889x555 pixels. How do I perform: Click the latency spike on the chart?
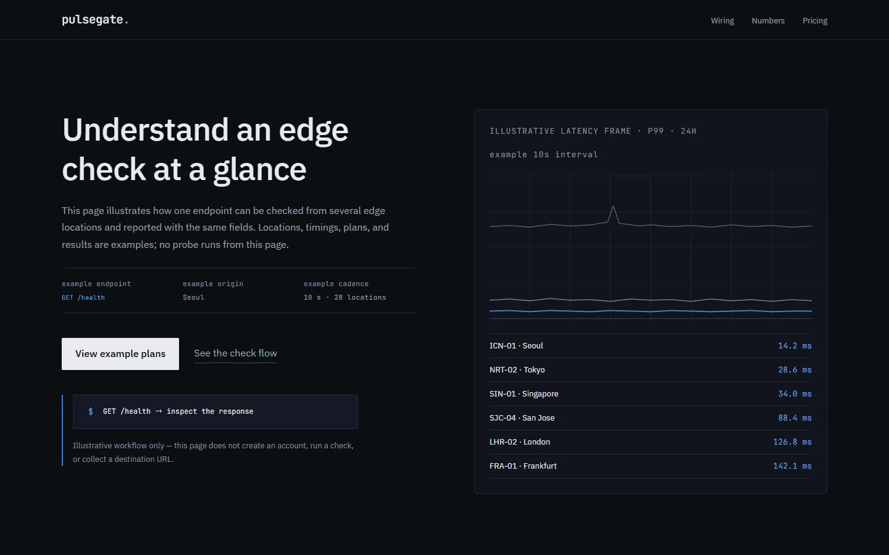pos(613,213)
